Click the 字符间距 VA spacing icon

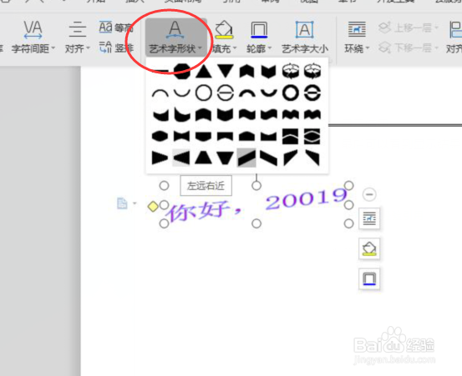(x=33, y=29)
